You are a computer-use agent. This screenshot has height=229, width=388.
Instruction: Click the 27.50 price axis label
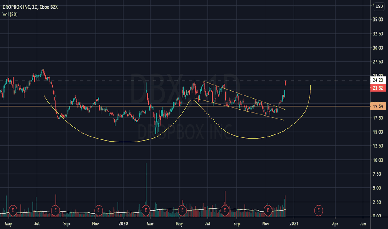[378, 62]
